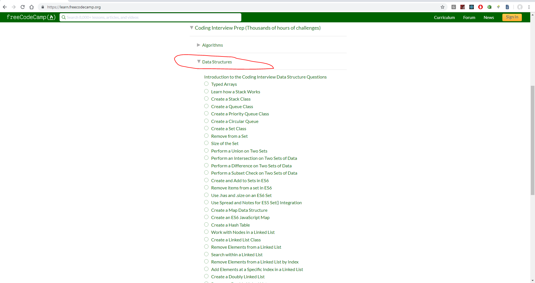
Task: Select the circle beside Create a Queue Class
Action: tap(206, 106)
